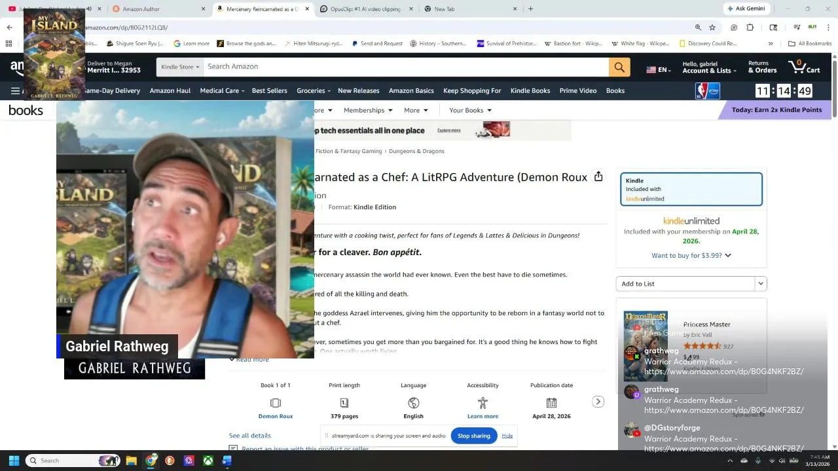Click the Accessibility figure icon
This screenshot has height=471, width=838.
coord(483,403)
